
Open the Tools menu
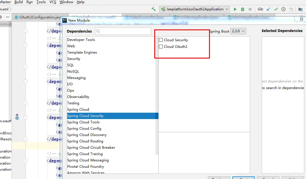tap(41, 2)
